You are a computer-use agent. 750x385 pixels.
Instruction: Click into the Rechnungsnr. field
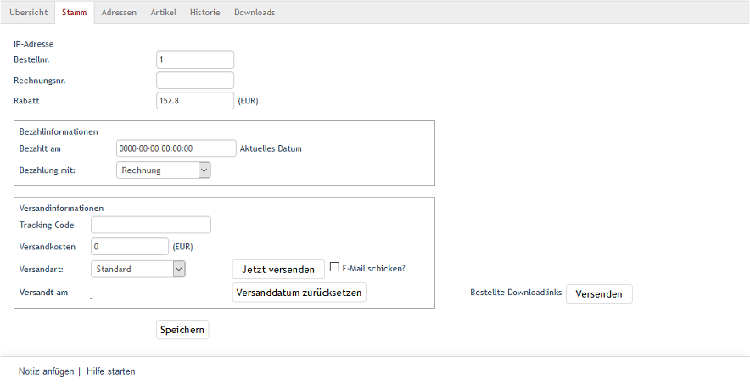(x=195, y=80)
